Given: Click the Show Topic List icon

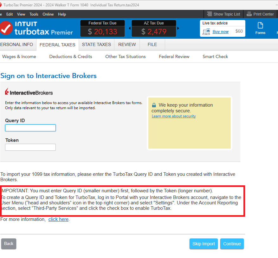Looking at the screenshot, I should click(x=210, y=14).
